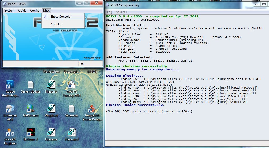Select the Vivanews text file icon
Image resolution: width=269 pixels, height=148 pixels.
(72, 111)
